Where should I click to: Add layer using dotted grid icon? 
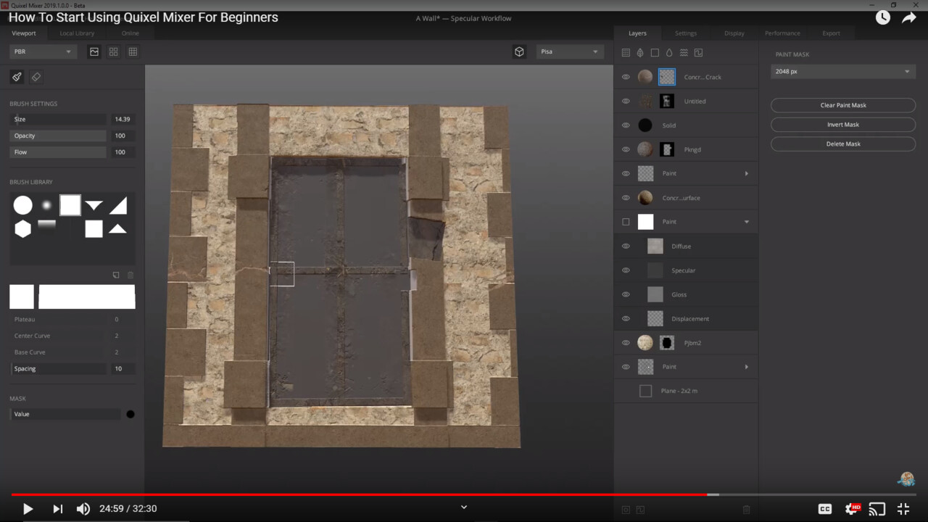pos(626,53)
